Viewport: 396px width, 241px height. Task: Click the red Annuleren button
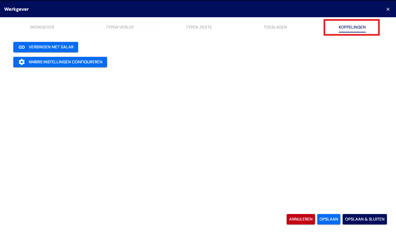pos(301,219)
